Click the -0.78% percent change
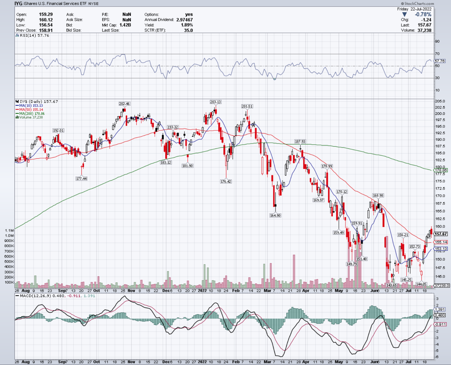This screenshot has height=365, width=451. 423,14
